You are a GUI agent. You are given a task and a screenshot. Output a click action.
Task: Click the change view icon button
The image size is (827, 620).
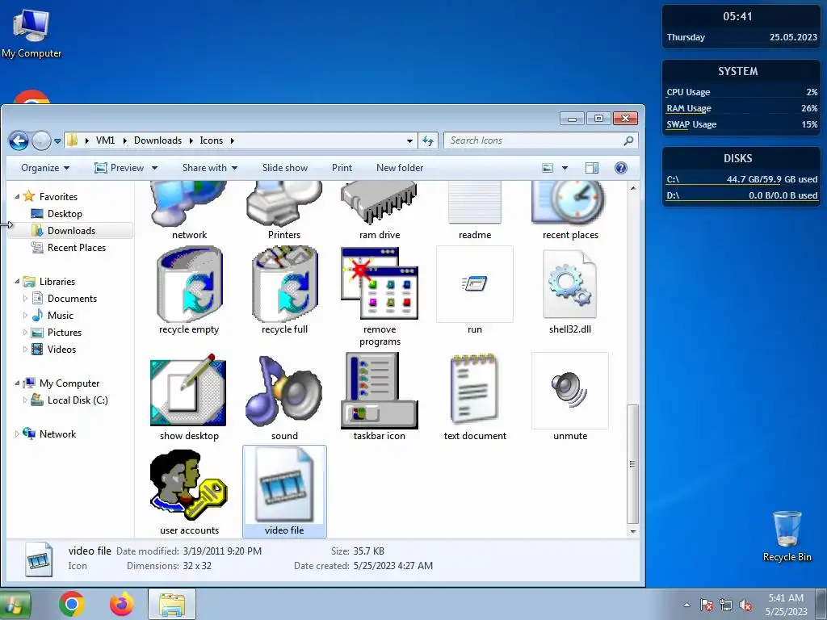pos(548,168)
